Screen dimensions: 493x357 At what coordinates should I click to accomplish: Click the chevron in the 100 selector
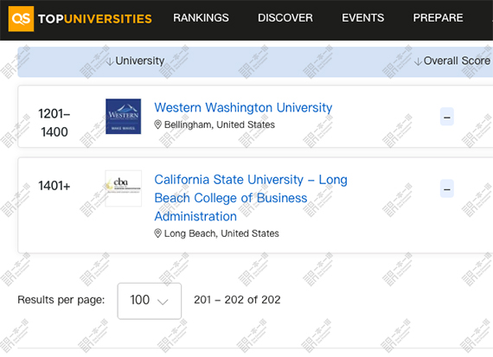(163, 302)
